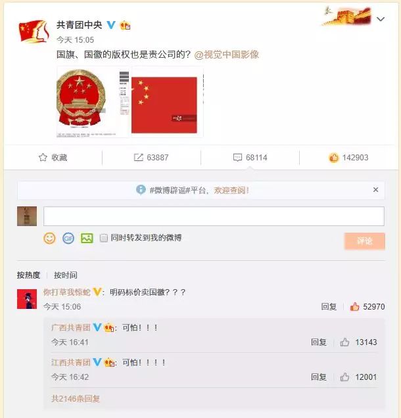Attach a picture using the image icon
The height and width of the screenshot is (418, 401).
[x=87, y=238]
